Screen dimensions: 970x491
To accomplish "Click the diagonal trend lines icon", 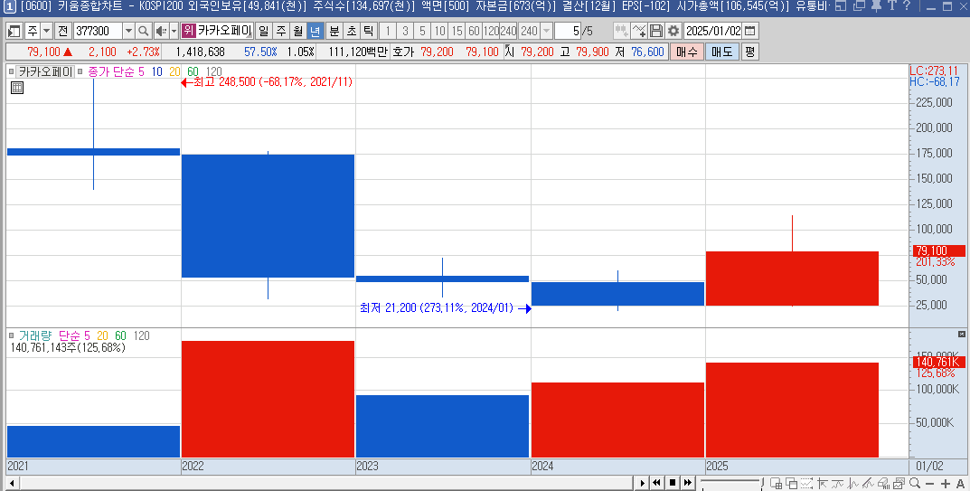I will pyautogui.click(x=869, y=484).
